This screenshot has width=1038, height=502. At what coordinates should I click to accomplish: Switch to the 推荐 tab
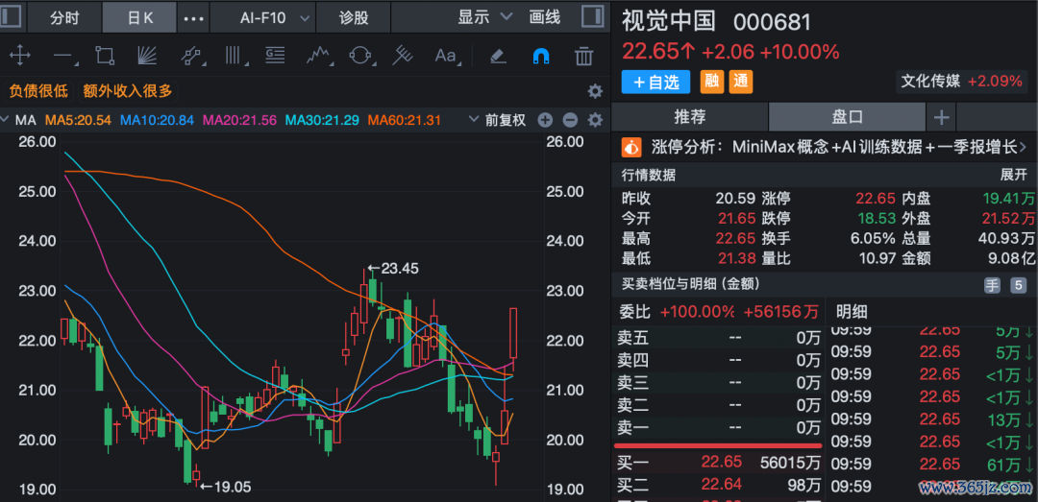[690, 118]
